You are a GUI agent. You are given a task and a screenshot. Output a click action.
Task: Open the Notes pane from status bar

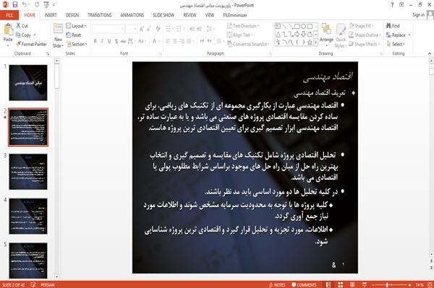277,285
